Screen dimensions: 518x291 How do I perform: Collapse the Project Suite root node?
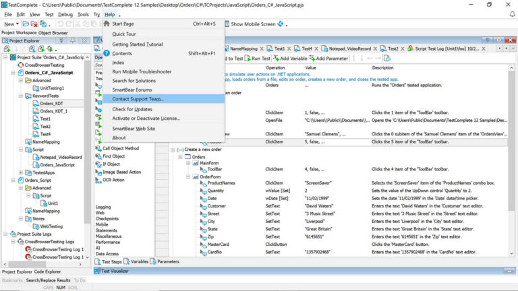(5, 57)
